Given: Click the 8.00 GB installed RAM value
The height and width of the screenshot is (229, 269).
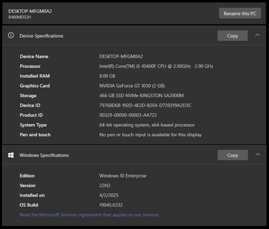Looking at the screenshot, I should (x=107, y=76).
